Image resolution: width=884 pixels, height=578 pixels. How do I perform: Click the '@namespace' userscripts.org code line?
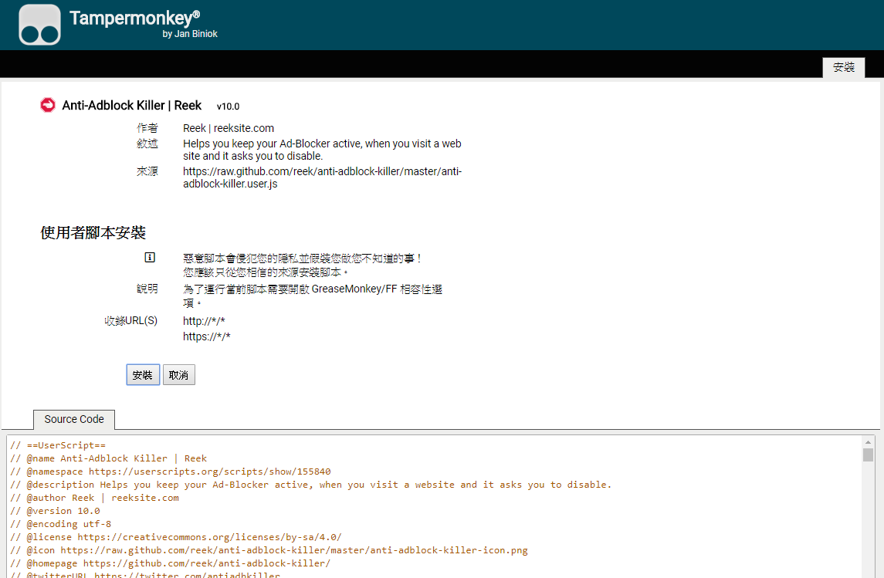(171, 471)
